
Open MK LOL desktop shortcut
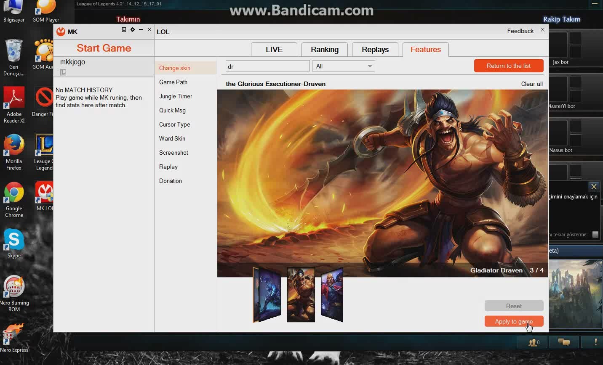(44, 196)
